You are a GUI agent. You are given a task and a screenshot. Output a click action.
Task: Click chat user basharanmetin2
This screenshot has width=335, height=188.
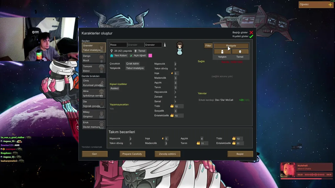[9, 161]
